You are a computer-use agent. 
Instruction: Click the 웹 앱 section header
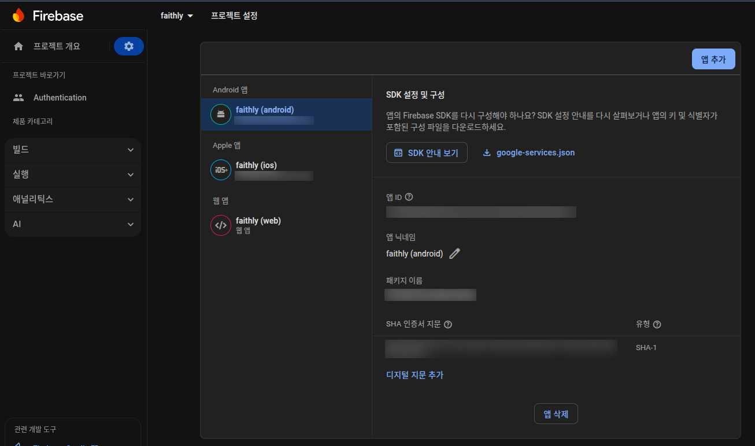[x=221, y=201]
